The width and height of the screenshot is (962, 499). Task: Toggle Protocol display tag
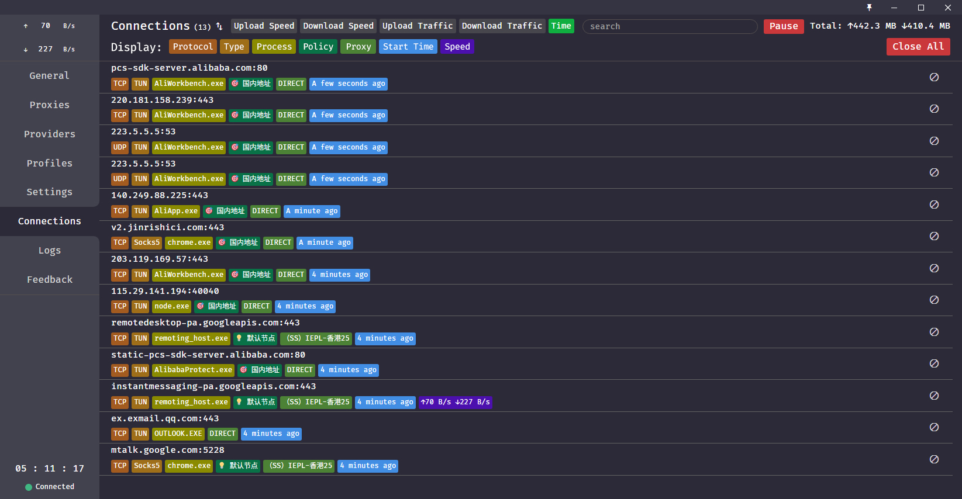(x=193, y=47)
